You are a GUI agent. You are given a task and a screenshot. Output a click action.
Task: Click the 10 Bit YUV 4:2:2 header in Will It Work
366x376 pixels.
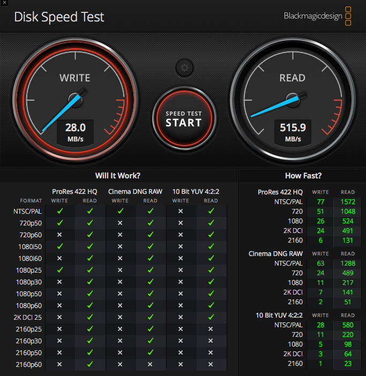click(196, 192)
